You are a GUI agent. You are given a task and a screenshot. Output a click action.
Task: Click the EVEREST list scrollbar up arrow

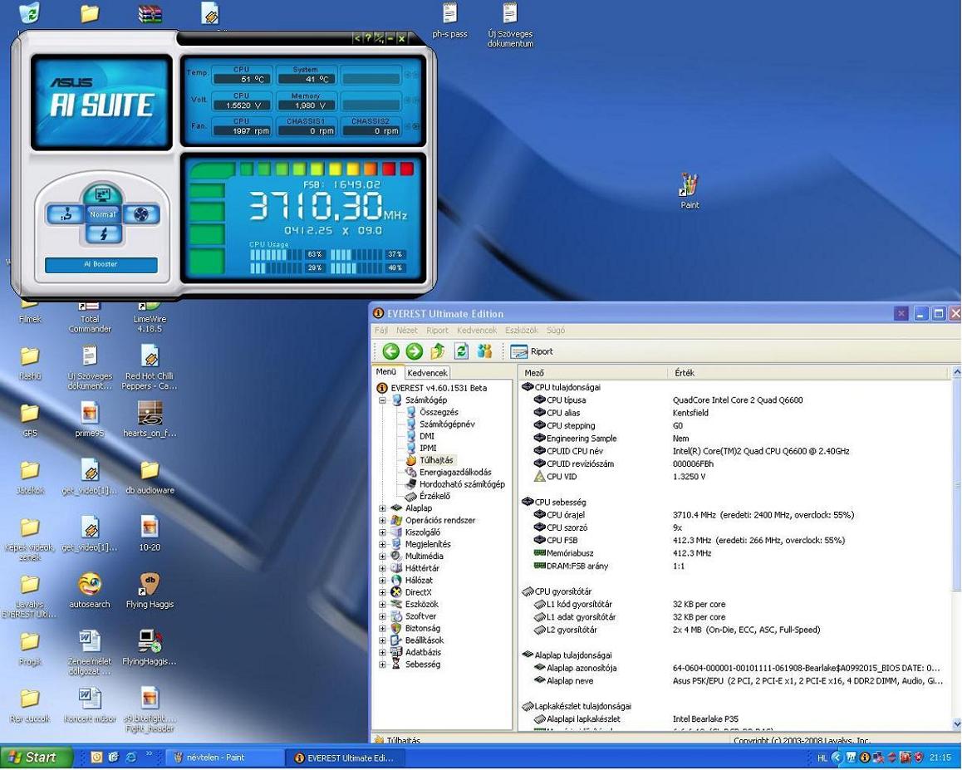pyautogui.click(x=956, y=372)
